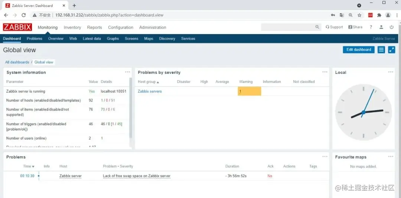The image size is (401, 198).
Task: Open the help question mark icon
Action: 371,27
